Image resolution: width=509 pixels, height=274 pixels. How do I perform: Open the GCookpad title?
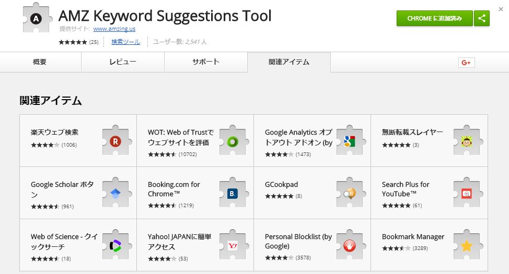click(x=281, y=185)
